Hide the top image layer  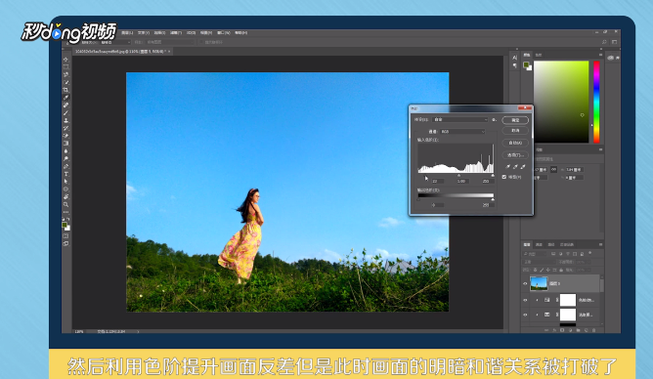pos(525,283)
